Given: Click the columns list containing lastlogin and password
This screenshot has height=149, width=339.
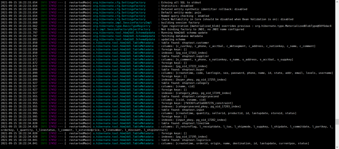Looking at the screenshot, I should pyautogui.click(x=247, y=73).
